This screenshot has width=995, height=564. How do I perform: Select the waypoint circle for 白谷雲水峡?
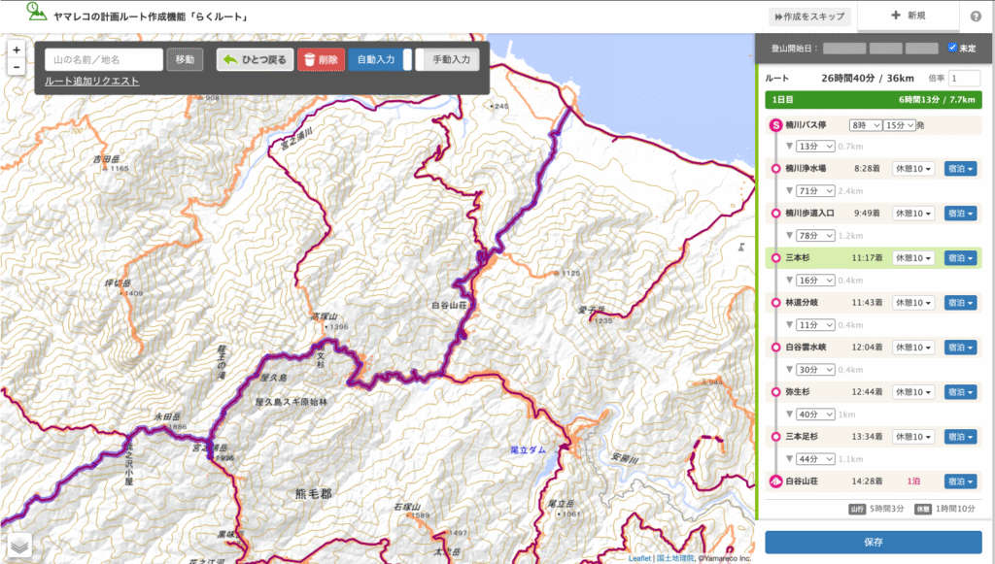pos(775,348)
